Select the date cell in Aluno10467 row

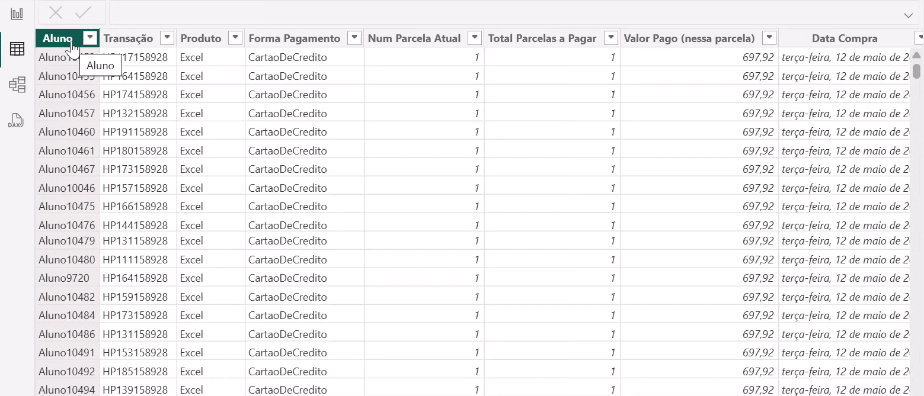point(845,169)
